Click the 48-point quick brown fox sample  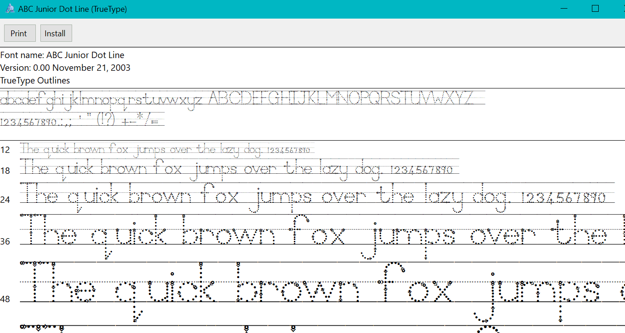point(322,293)
